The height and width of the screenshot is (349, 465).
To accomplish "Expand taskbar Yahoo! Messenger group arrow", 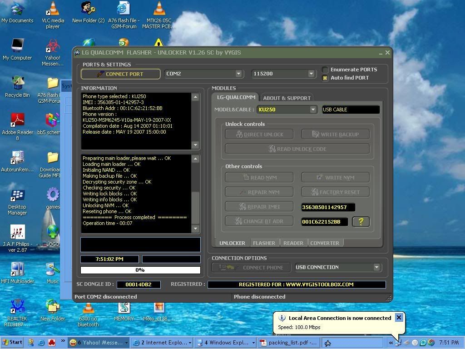I will point(127,343).
